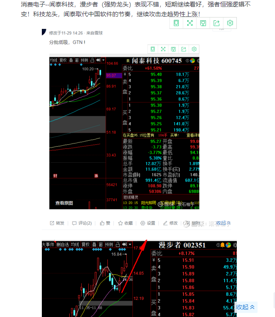Click the fullscreen expand icon in larger floating toolbar
Screen dimensions: 275x317
[190, 23]
